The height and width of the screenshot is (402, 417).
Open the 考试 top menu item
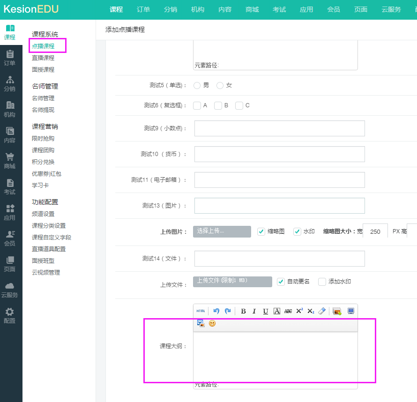click(x=279, y=9)
